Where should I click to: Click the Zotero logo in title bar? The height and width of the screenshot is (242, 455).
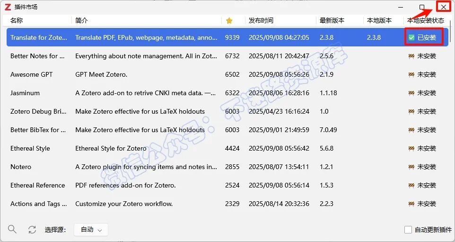8,7
